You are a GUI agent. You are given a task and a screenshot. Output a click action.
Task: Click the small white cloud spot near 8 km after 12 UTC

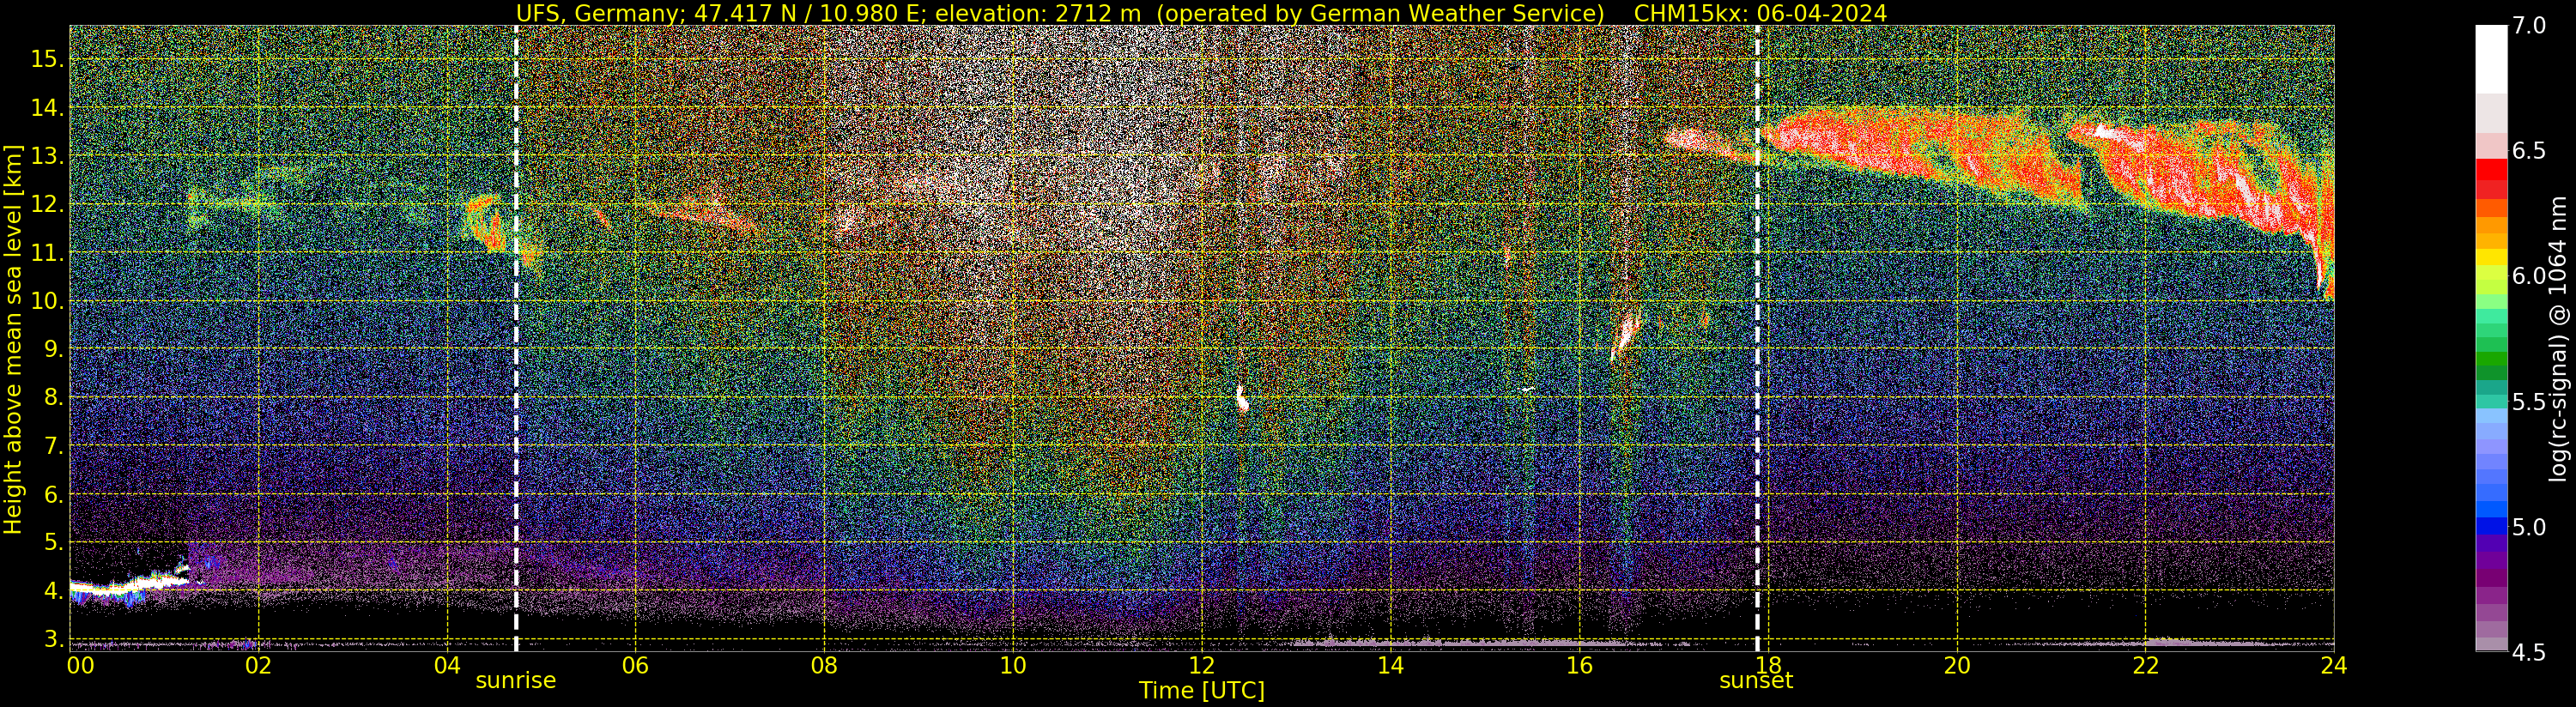tap(1242, 399)
